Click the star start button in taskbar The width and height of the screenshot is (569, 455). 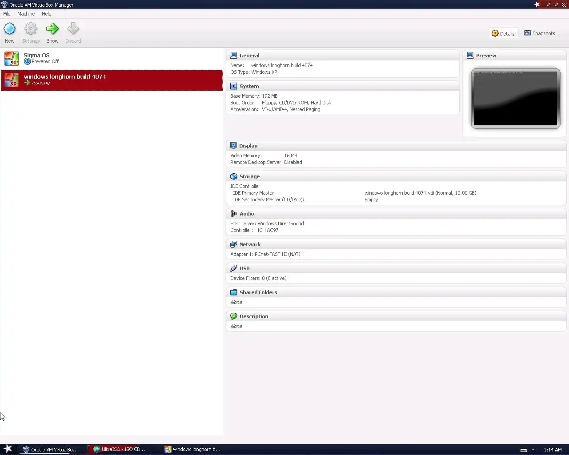pos(8,449)
